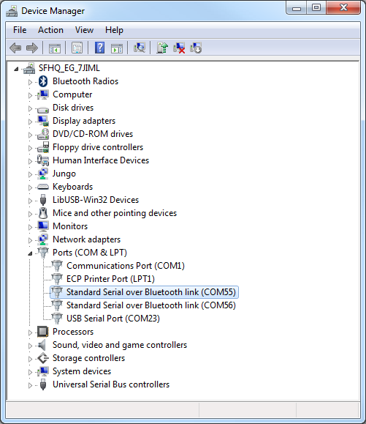Click Scan for hardware changes icon

tap(140, 48)
